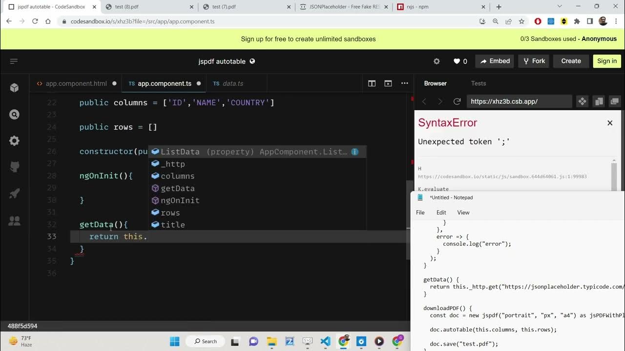Click the editor vertical scrollbar thumb
Image resolution: width=625 pixels, height=351 pixels.
click(409, 205)
